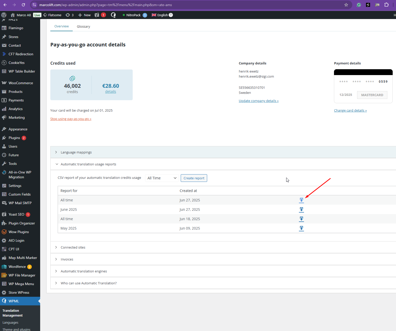
Task: Open WooCommerce in the sidebar menu
Action: tap(21, 83)
